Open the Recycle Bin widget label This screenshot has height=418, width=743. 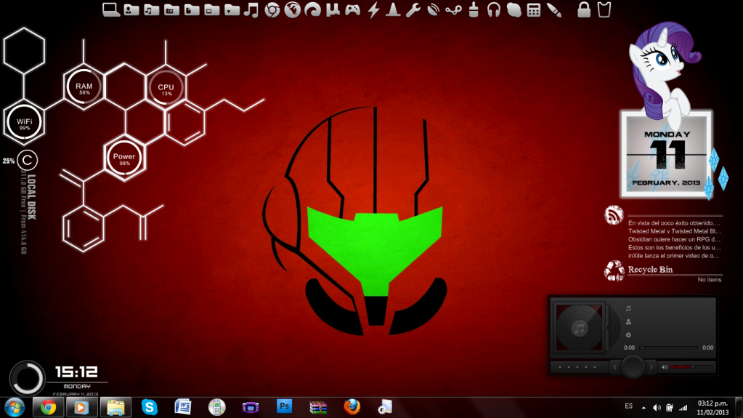coord(650,270)
